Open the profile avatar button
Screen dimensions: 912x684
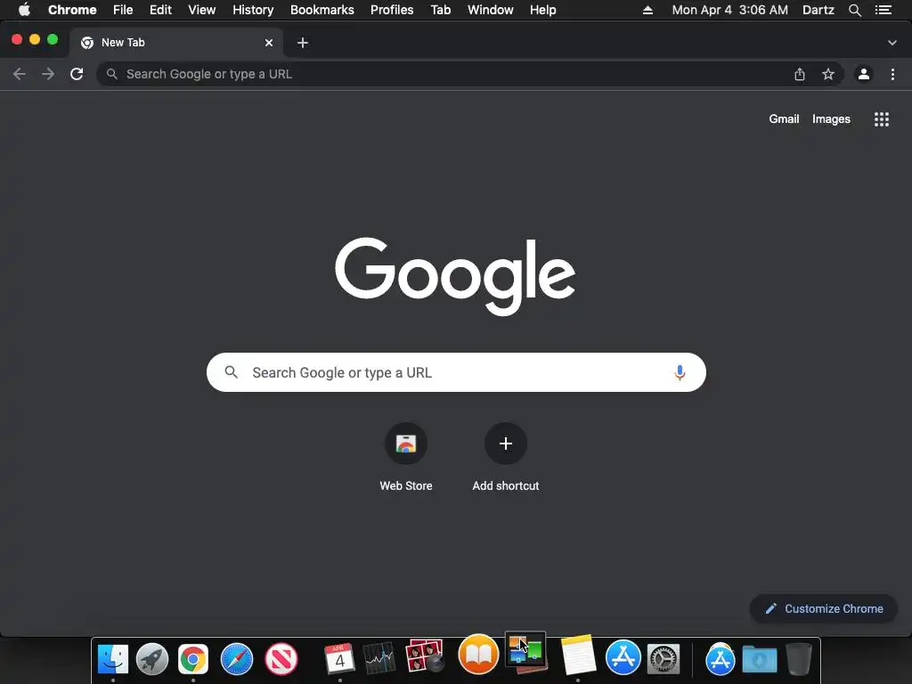coord(864,74)
